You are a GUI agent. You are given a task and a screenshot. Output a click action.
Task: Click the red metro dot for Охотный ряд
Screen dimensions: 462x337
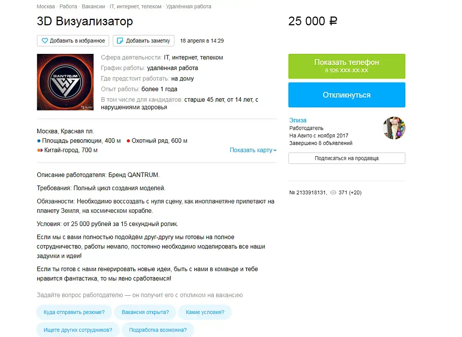(x=128, y=141)
